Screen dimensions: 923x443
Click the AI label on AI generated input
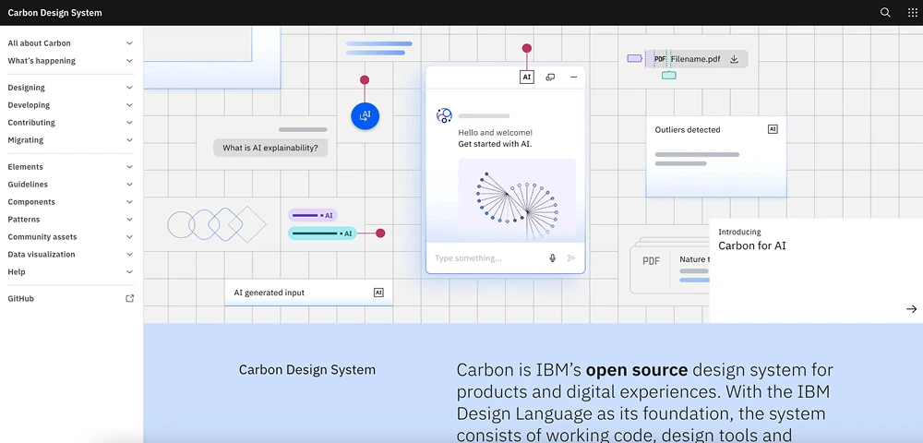tap(378, 293)
